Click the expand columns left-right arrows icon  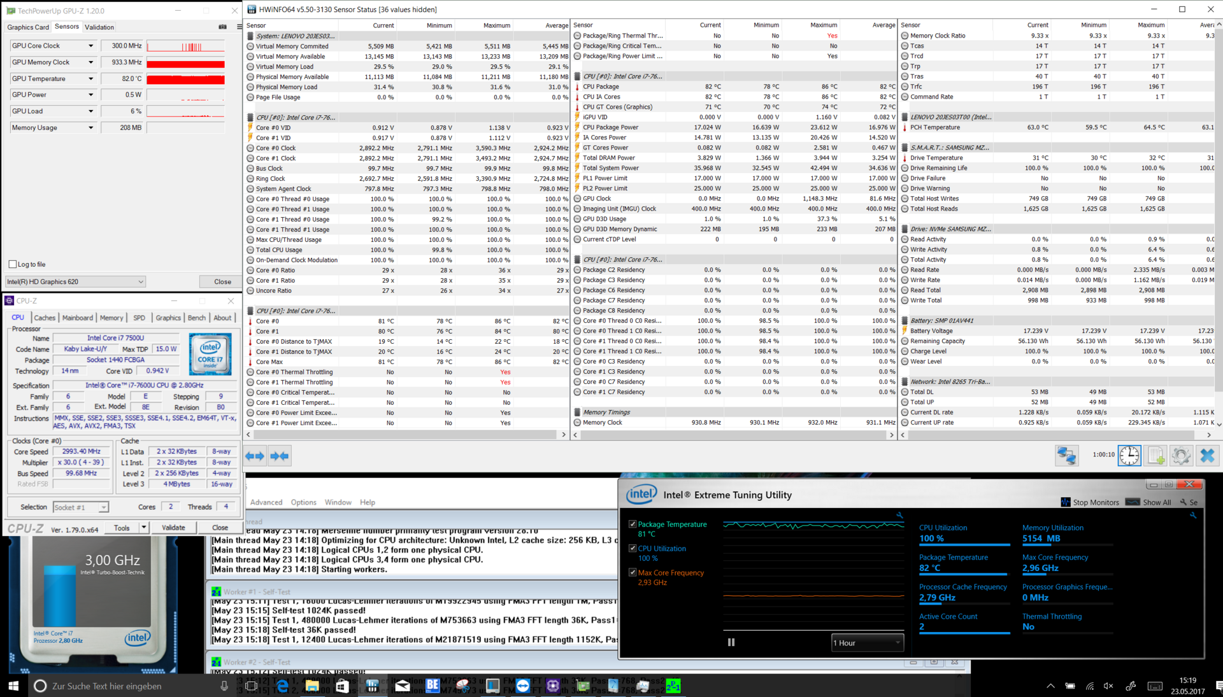255,456
